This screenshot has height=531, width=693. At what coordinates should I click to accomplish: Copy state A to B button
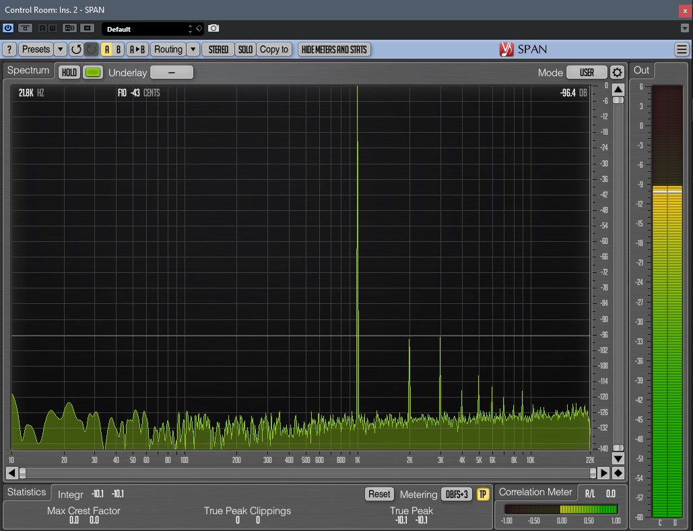[x=137, y=49]
